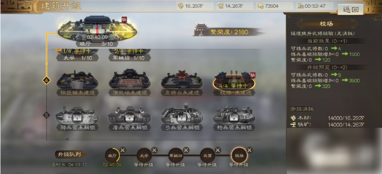Remove 军械坊 from the upgrade queue

(x=186, y=150)
